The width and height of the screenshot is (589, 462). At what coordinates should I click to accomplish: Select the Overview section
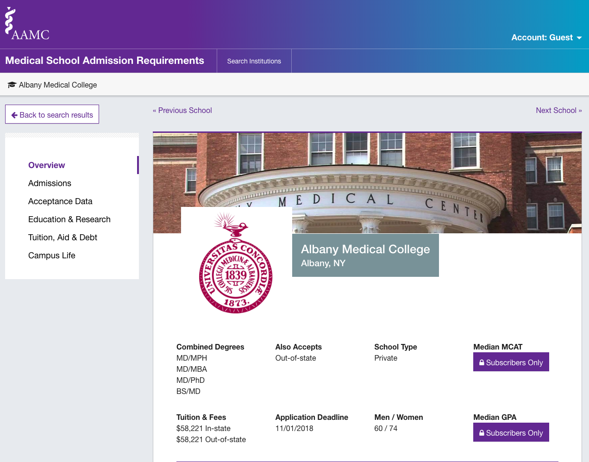pyautogui.click(x=47, y=165)
